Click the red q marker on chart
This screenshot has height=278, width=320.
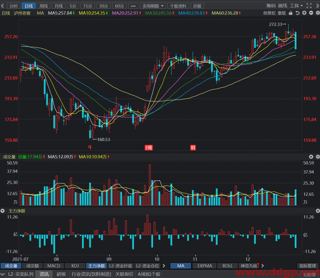tap(90, 147)
